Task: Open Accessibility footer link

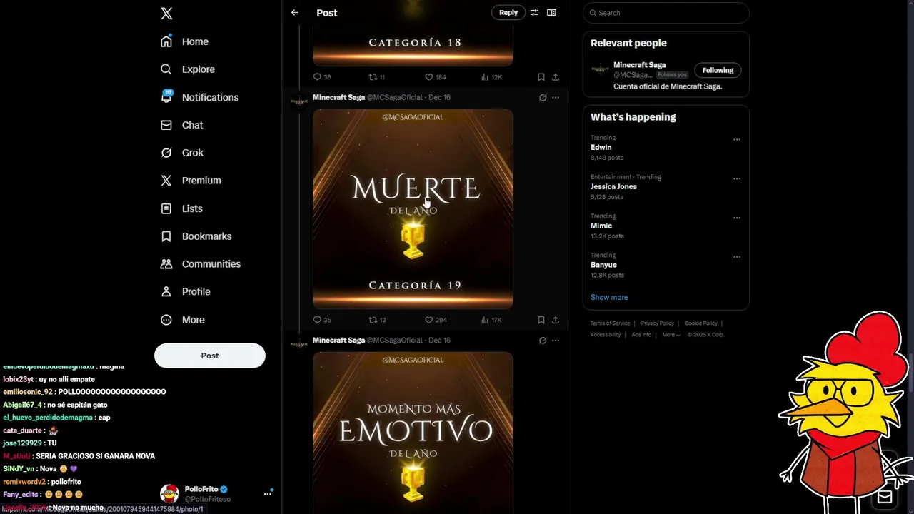Action: pyautogui.click(x=606, y=335)
